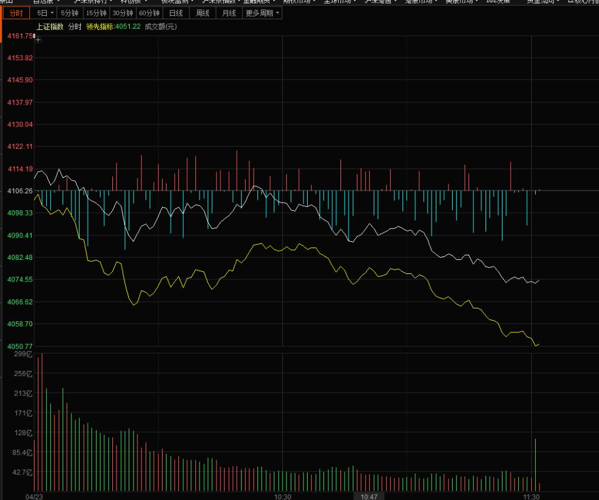This screenshot has width=599, height=500.
Task: Click the 上证指数 index name label
Action: (x=49, y=26)
